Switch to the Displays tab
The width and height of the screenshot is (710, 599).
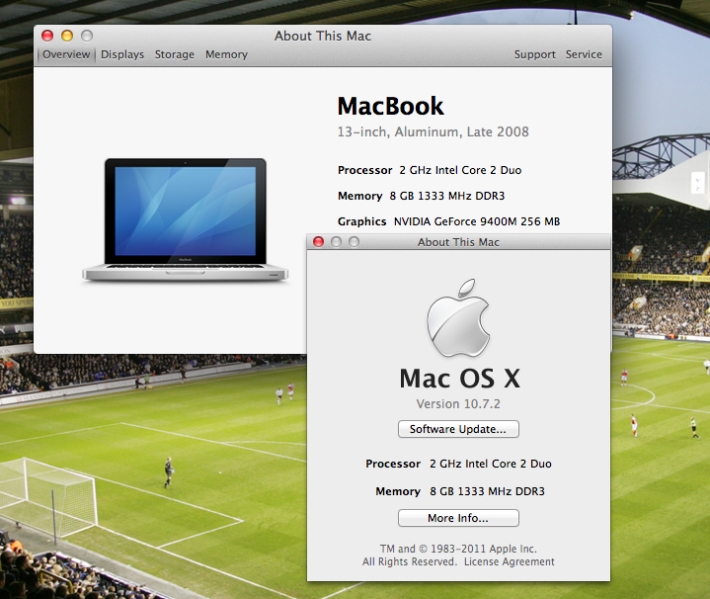pos(122,54)
